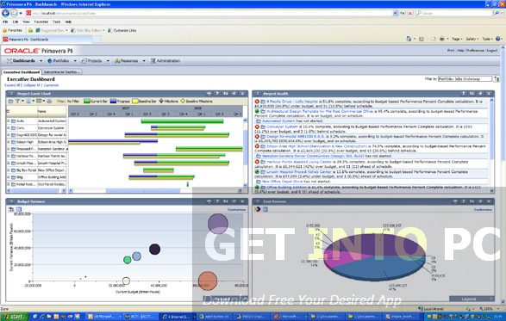The image size is (506, 321).
Task: Click the table view icon in Cost Overrun
Action: click(265, 209)
